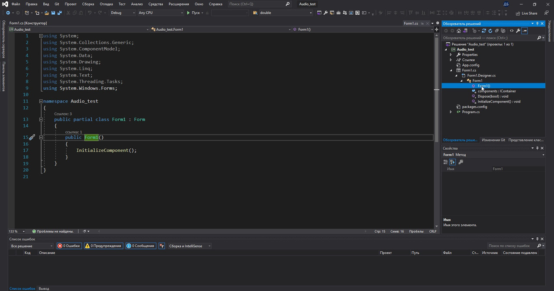Select packages.config in Solution Explorer
Screen dimensions: 554x291
(x=474, y=106)
